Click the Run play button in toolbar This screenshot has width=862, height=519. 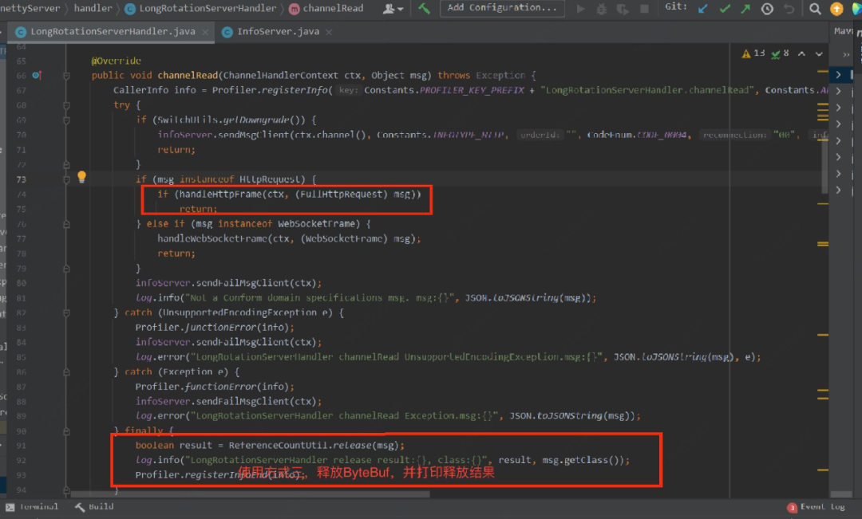pyautogui.click(x=580, y=9)
